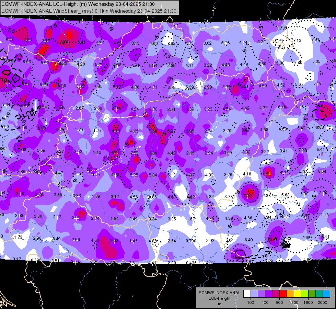The image size is (336, 309).
Task: Click the yellow legend swatch
Action: (x=298, y=294)
